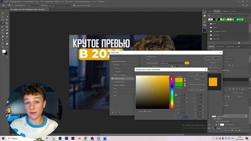Open Библиотеки цветов button
This screenshot has width=251, height=141.
[x=197, y=90]
